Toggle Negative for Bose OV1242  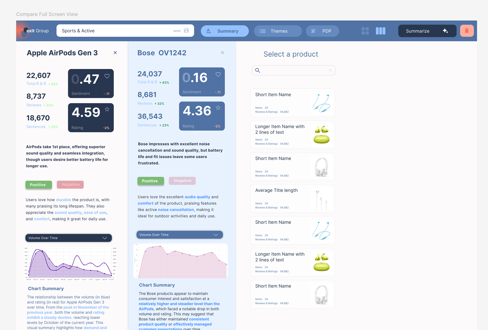(x=182, y=181)
